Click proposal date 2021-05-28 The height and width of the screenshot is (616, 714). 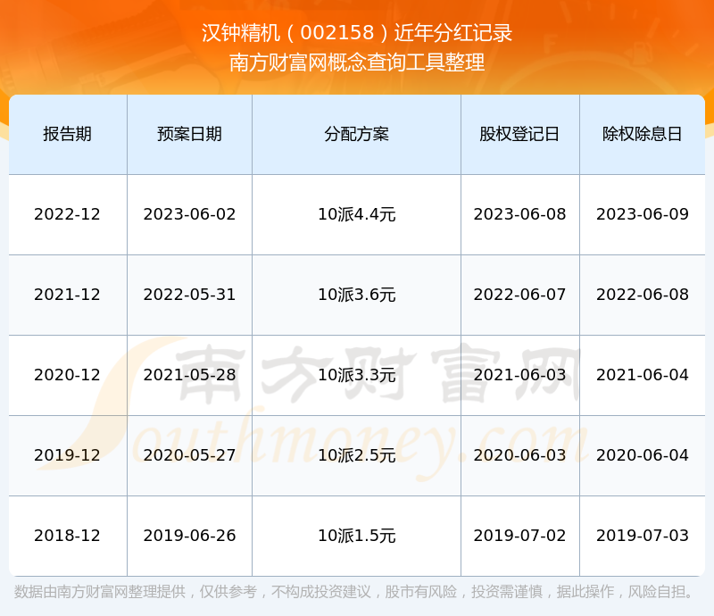(189, 375)
